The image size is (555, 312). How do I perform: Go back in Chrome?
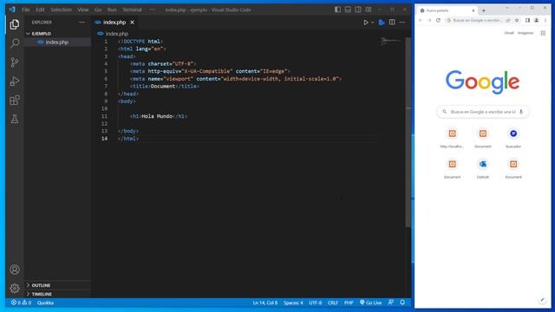tap(421, 21)
